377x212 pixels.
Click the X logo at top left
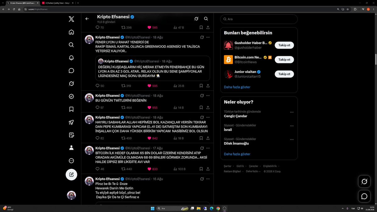(71, 19)
